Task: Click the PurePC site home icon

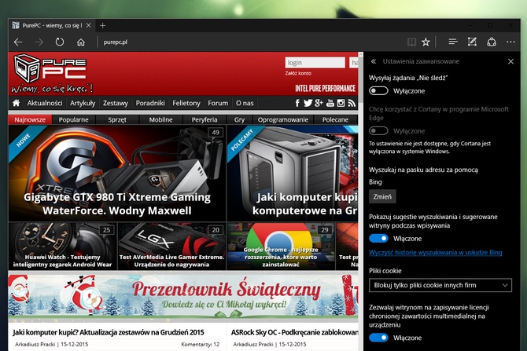Action: [17, 103]
